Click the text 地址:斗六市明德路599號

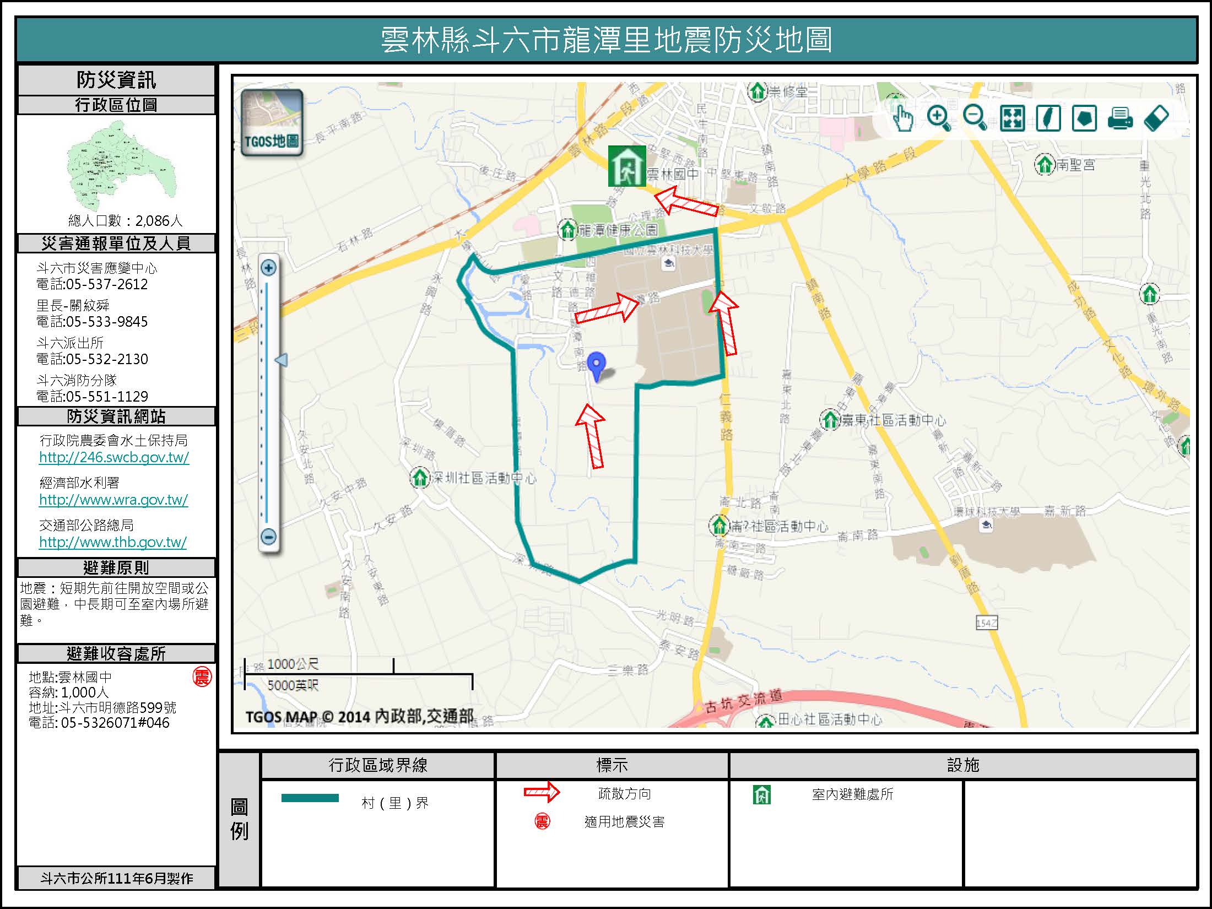pos(102,708)
